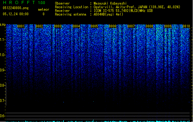The height and width of the screenshot is (122, 193).
Task: Click the Receiving Location label
Action: (x=71, y=7)
